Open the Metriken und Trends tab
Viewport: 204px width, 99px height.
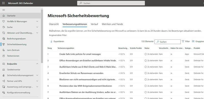[112, 24]
